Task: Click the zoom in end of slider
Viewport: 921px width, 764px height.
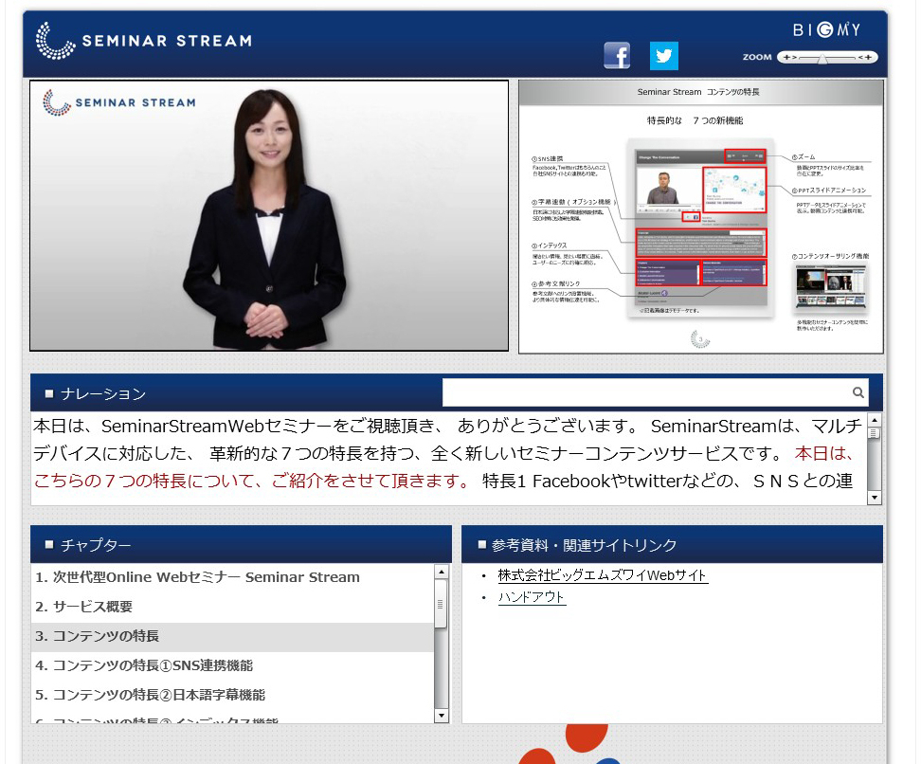Action: [865, 57]
